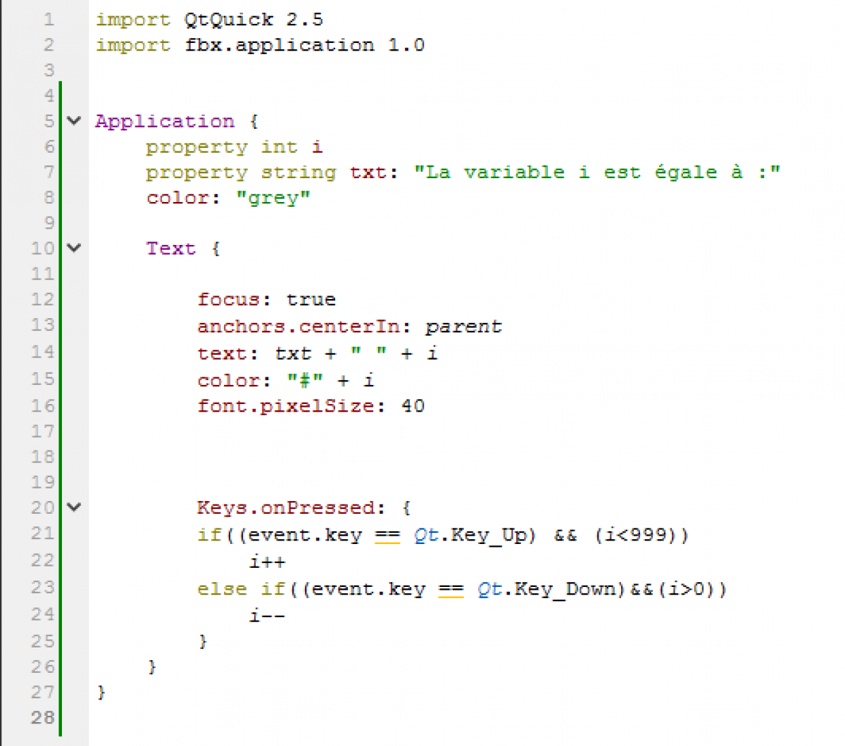Place cursor on the i++ statement

(x=267, y=562)
